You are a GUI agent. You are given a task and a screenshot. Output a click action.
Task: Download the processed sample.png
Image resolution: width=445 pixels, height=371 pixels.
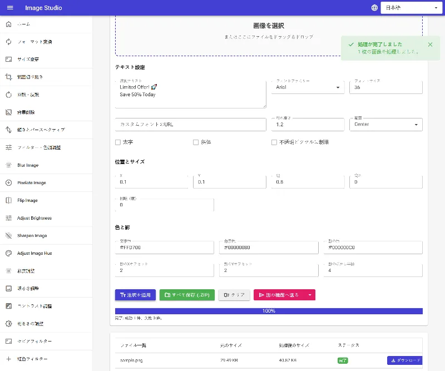(x=405, y=360)
